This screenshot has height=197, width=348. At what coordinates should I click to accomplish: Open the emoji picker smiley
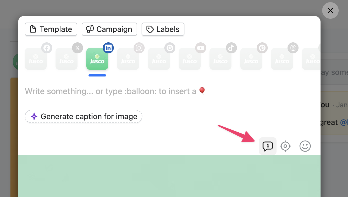pos(305,146)
